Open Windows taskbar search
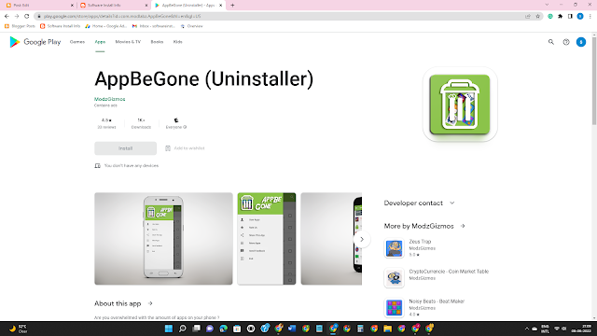Screen dimensions: 597x336 click(183, 329)
